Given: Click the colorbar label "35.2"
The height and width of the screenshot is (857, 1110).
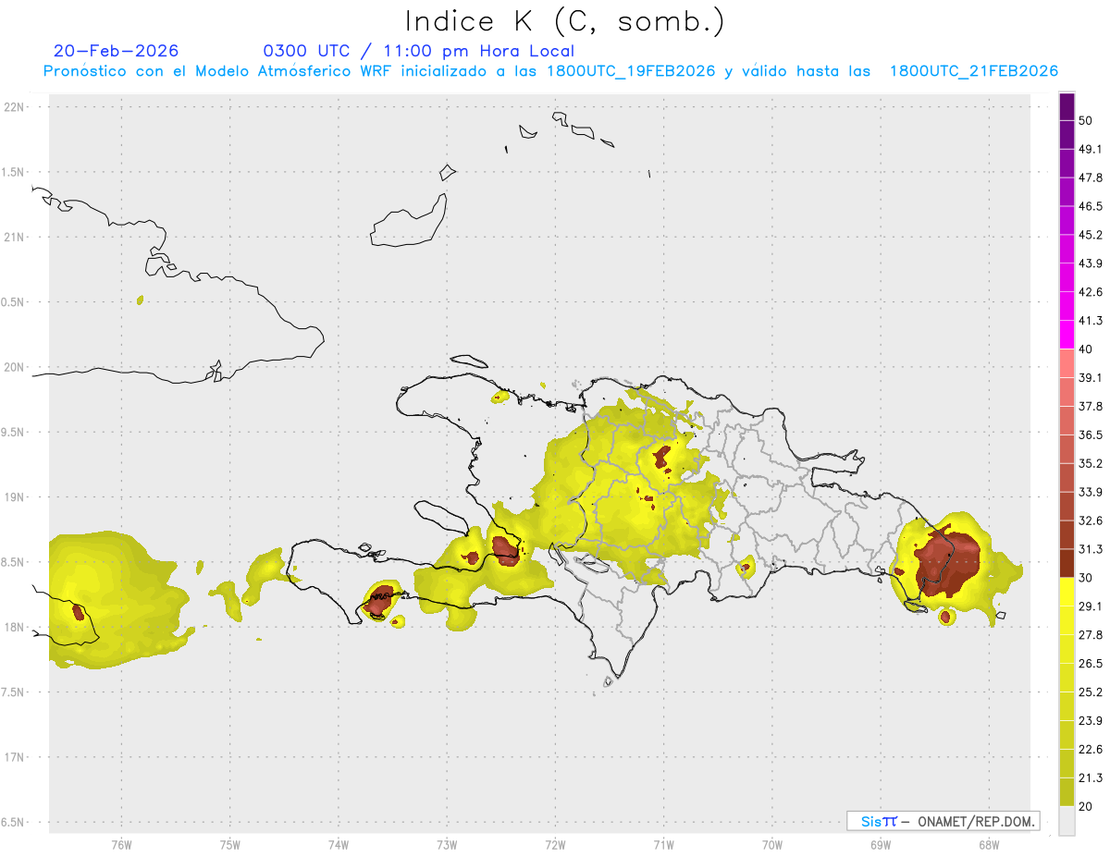Looking at the screenshot, I should click(1090, 463).
